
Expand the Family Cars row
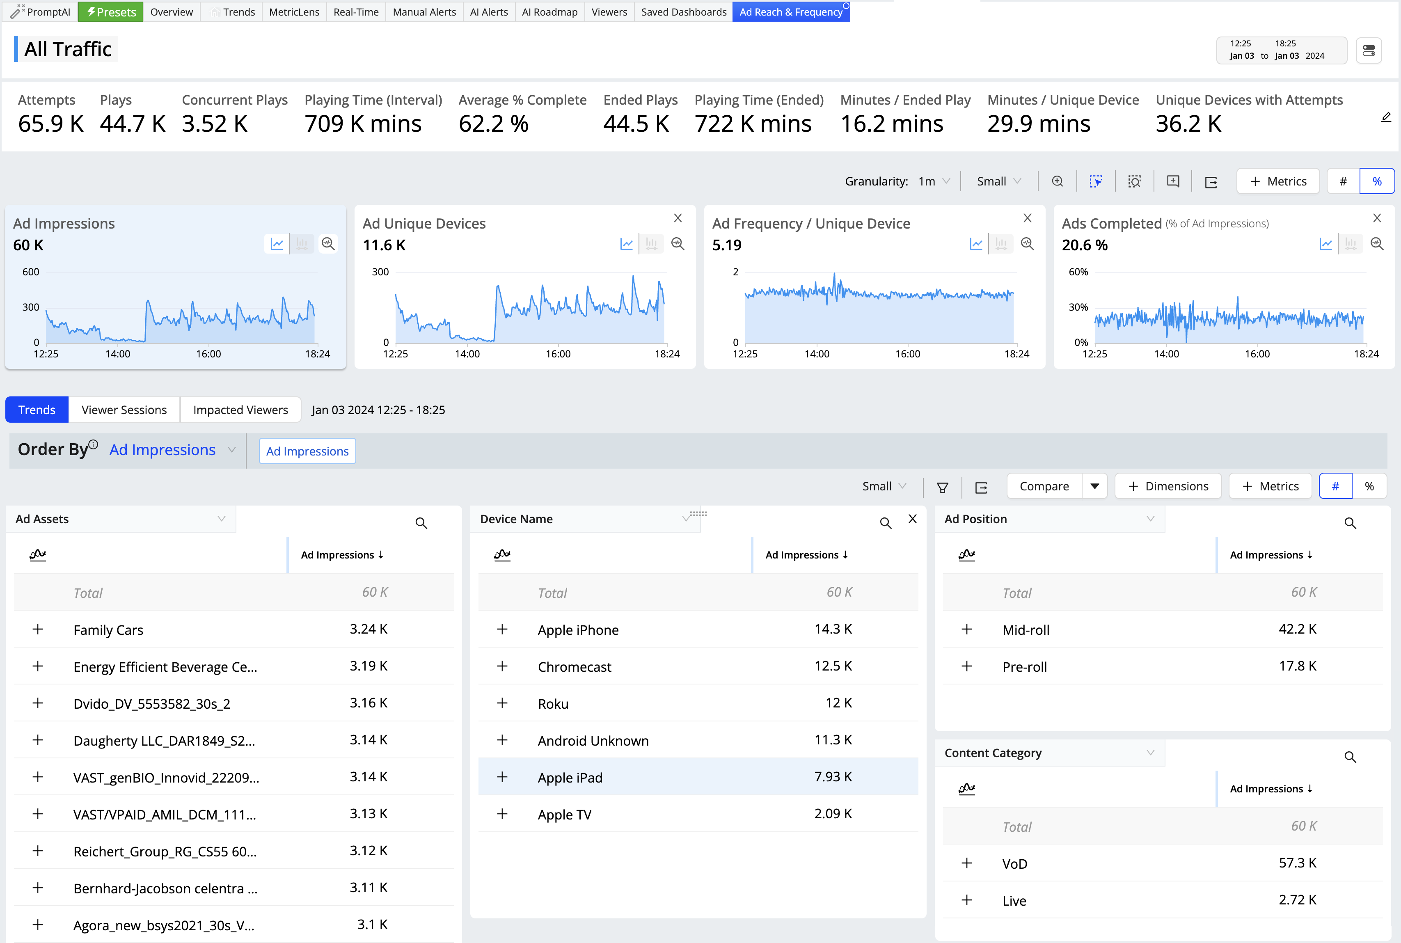point(38,629)
